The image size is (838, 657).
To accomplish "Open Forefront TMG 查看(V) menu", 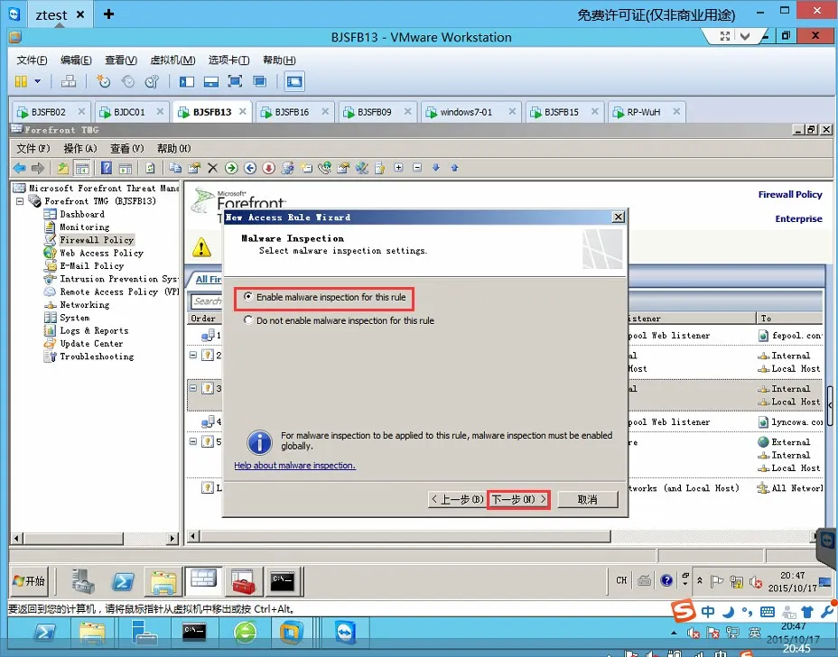I will 126,149.
